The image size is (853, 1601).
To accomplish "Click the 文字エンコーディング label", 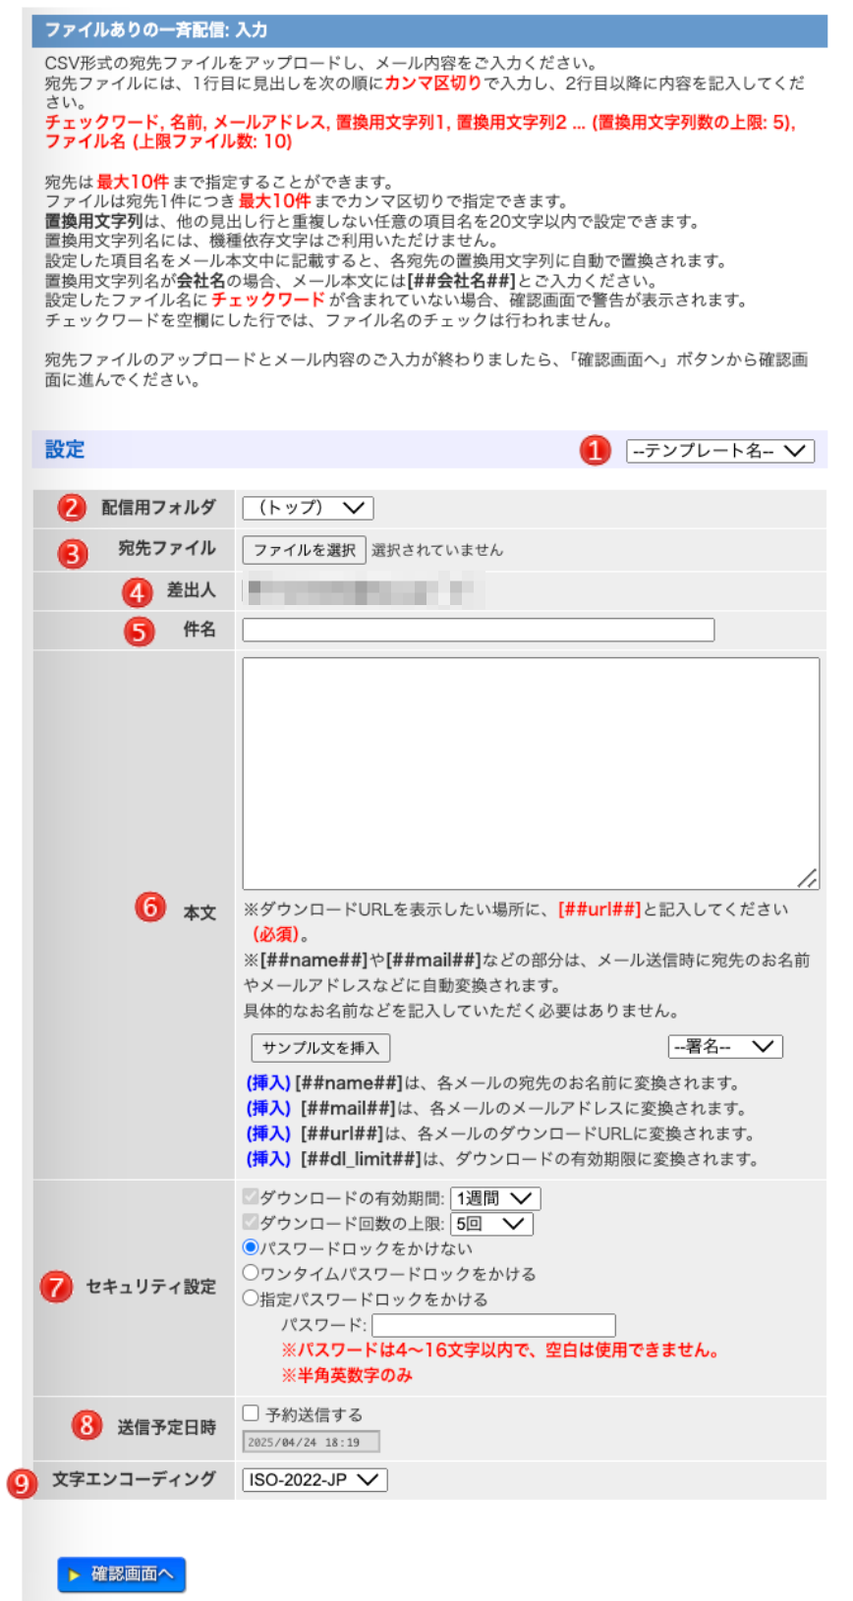I will tap(135, 1479).
